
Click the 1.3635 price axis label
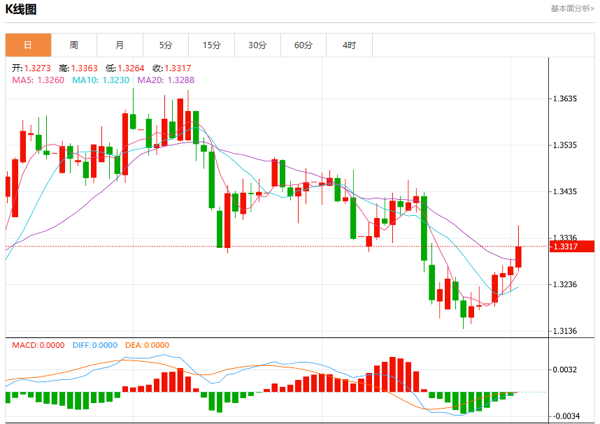click(x=565, y=98)
